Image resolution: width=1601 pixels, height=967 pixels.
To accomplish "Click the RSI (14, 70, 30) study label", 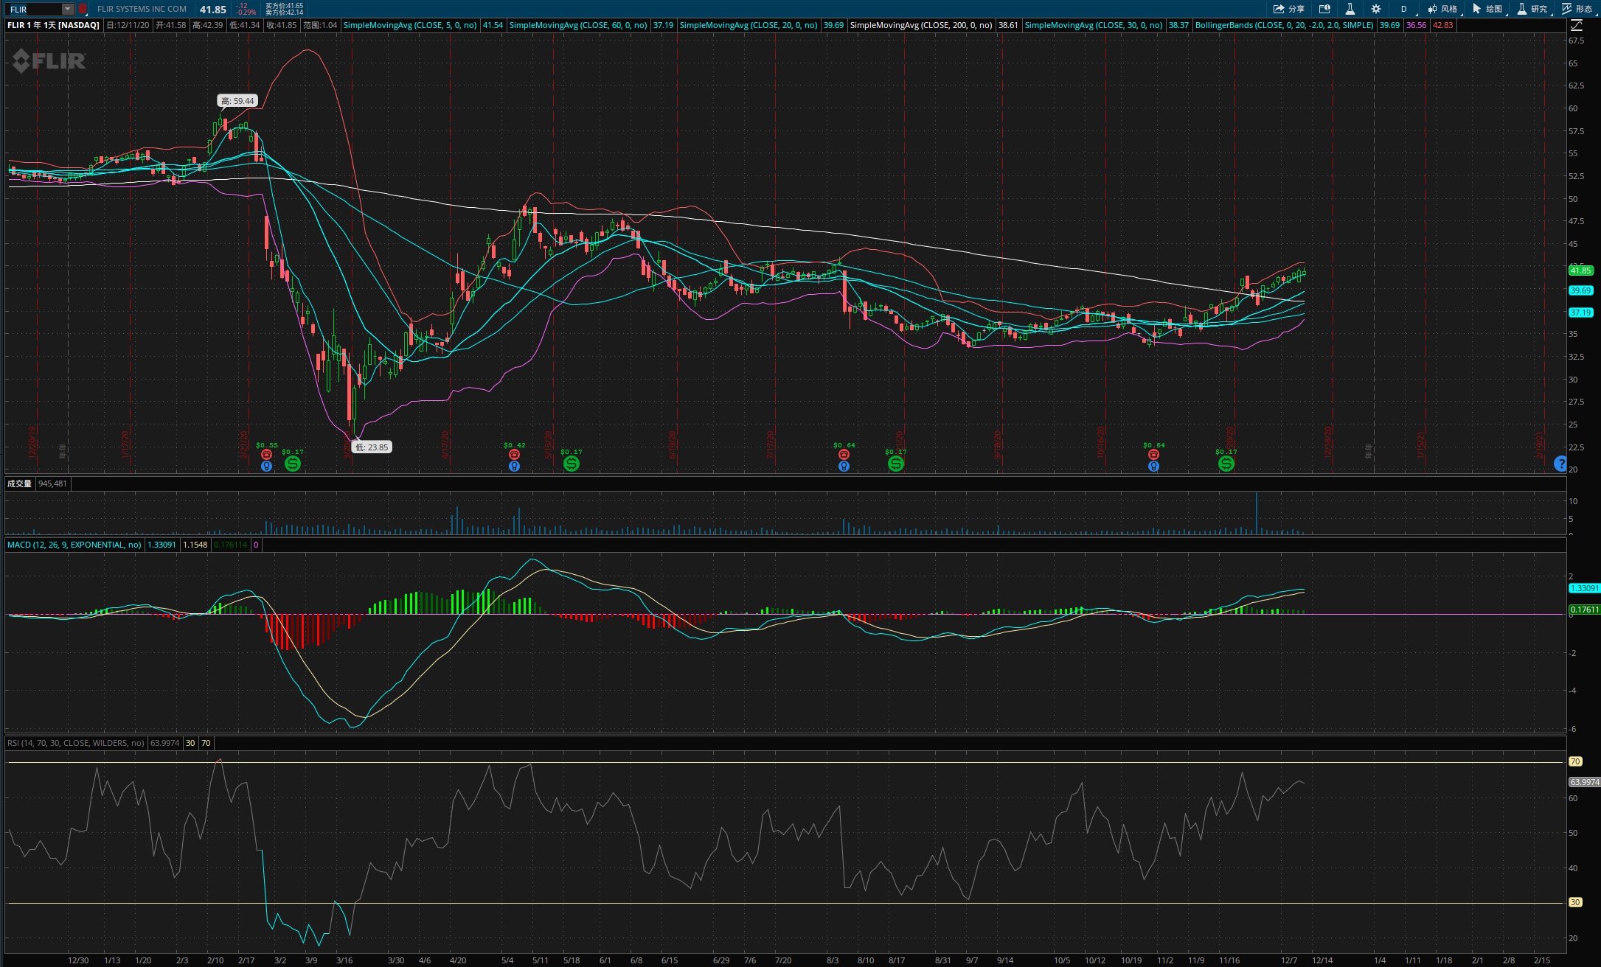I will pos(76,743).
